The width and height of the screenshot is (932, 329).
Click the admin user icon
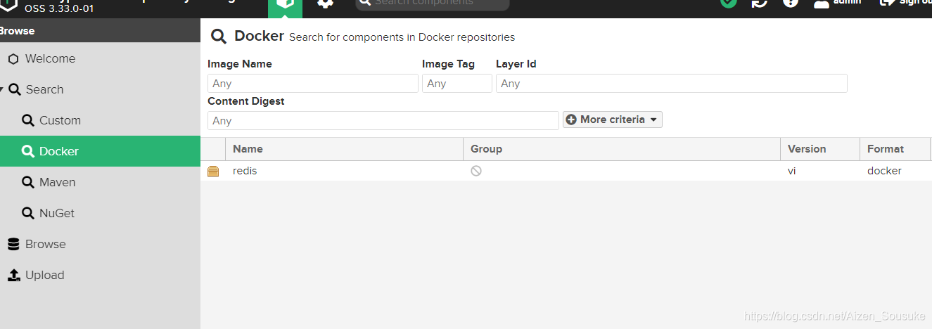[x=822, y=3]
